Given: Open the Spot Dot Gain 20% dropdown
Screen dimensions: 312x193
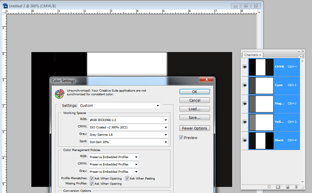Looking at the screenshot, I should click(128, 142).
